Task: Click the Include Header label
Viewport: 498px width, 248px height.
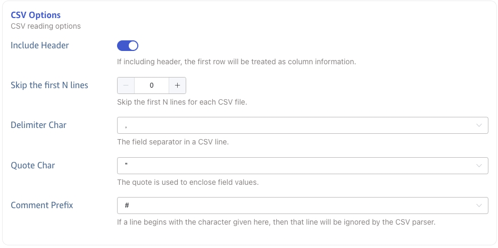Action: [40, 46]
